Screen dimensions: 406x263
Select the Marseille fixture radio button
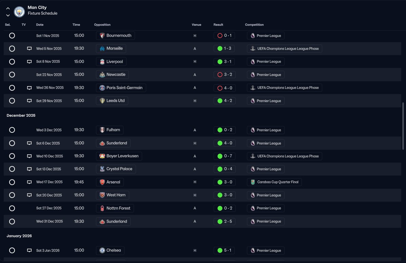12,49
